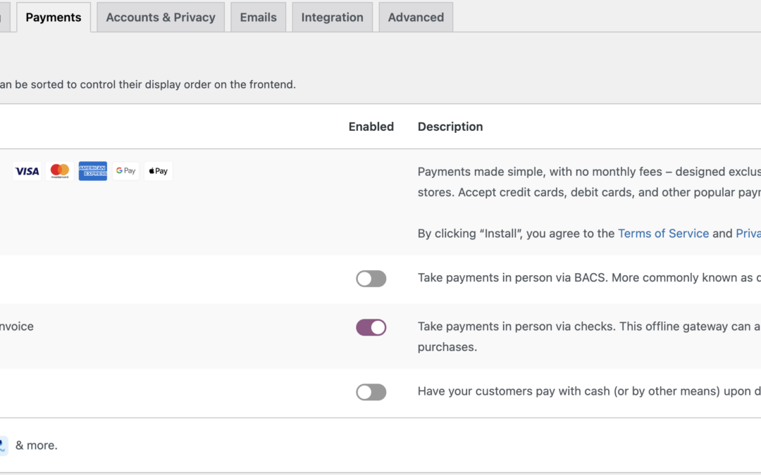Click the BACS payments description text
761x475 pixels.
click(589, 278)
